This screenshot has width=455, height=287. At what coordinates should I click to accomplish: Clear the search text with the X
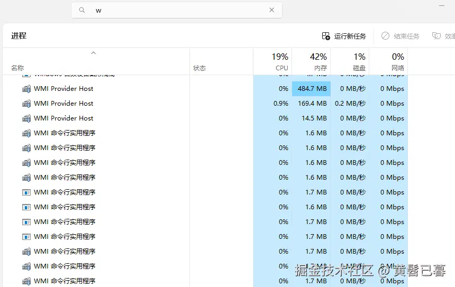(271, 10)
